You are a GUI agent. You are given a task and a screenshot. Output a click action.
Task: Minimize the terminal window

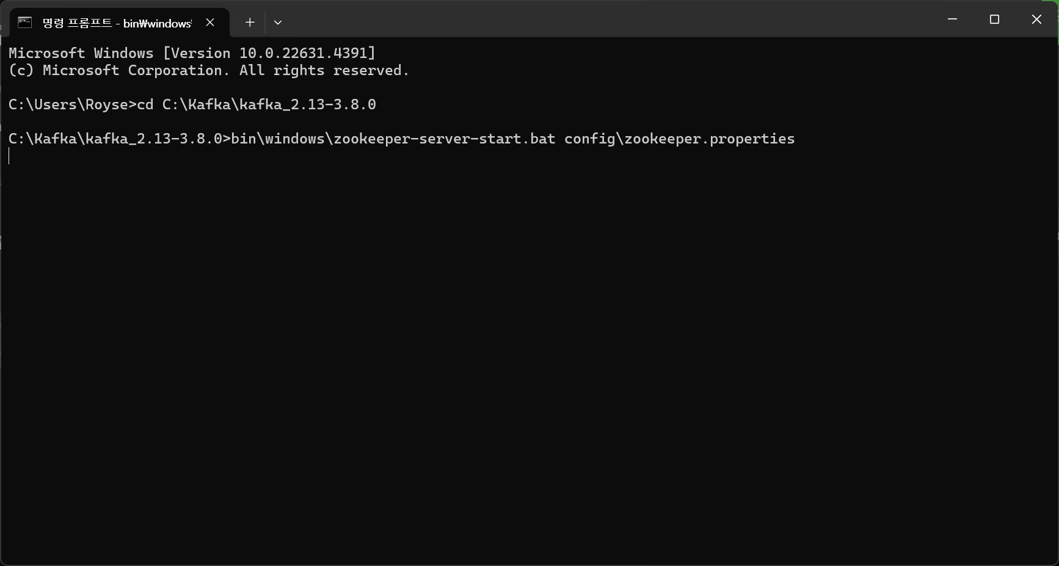(x=952, y=20)
